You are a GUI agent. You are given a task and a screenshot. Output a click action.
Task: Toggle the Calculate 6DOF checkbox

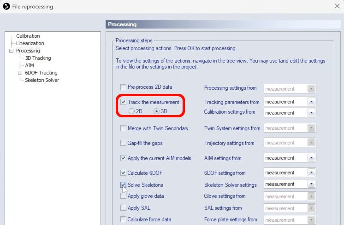[x=123, y=173]
